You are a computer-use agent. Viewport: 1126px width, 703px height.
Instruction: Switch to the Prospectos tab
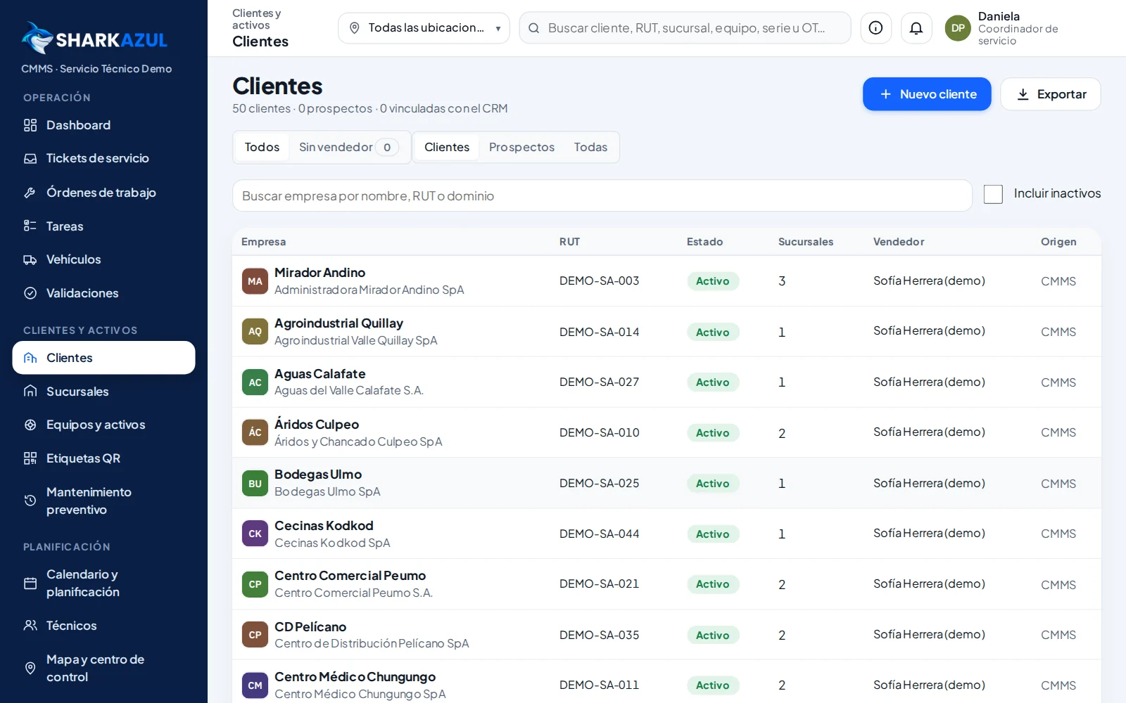coord(521,147)
